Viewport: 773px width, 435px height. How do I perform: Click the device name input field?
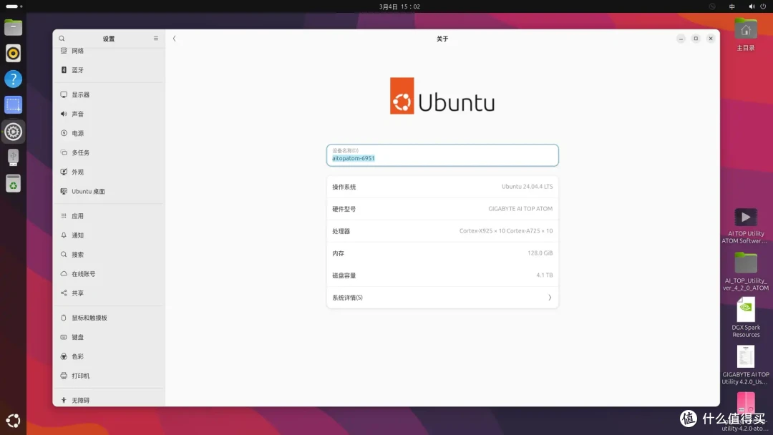click(442, 155)
